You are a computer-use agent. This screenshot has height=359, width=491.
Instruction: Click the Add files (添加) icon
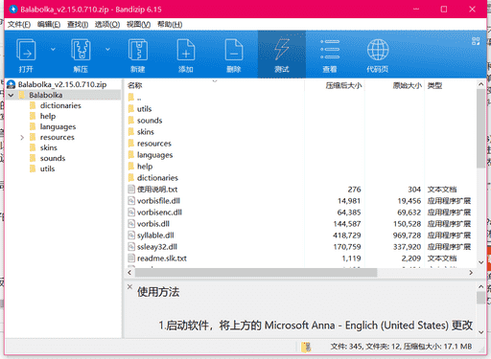click(x=186, y=50)
